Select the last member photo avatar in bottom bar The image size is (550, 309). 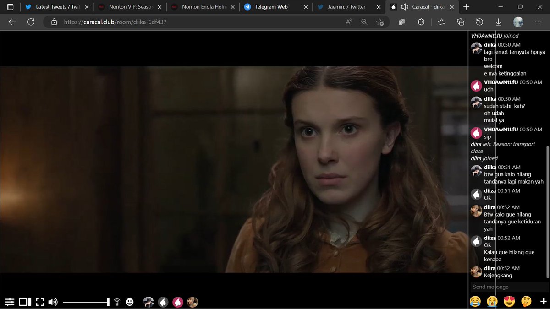(x=192, y=302)
